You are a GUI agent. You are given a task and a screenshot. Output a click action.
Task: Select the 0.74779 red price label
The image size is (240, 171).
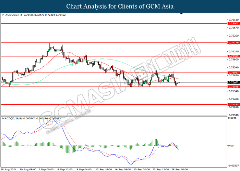tap(233, 43)
